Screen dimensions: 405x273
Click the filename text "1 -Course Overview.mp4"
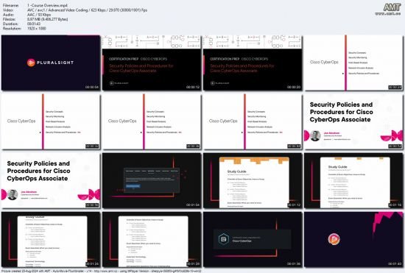point(47,5)
